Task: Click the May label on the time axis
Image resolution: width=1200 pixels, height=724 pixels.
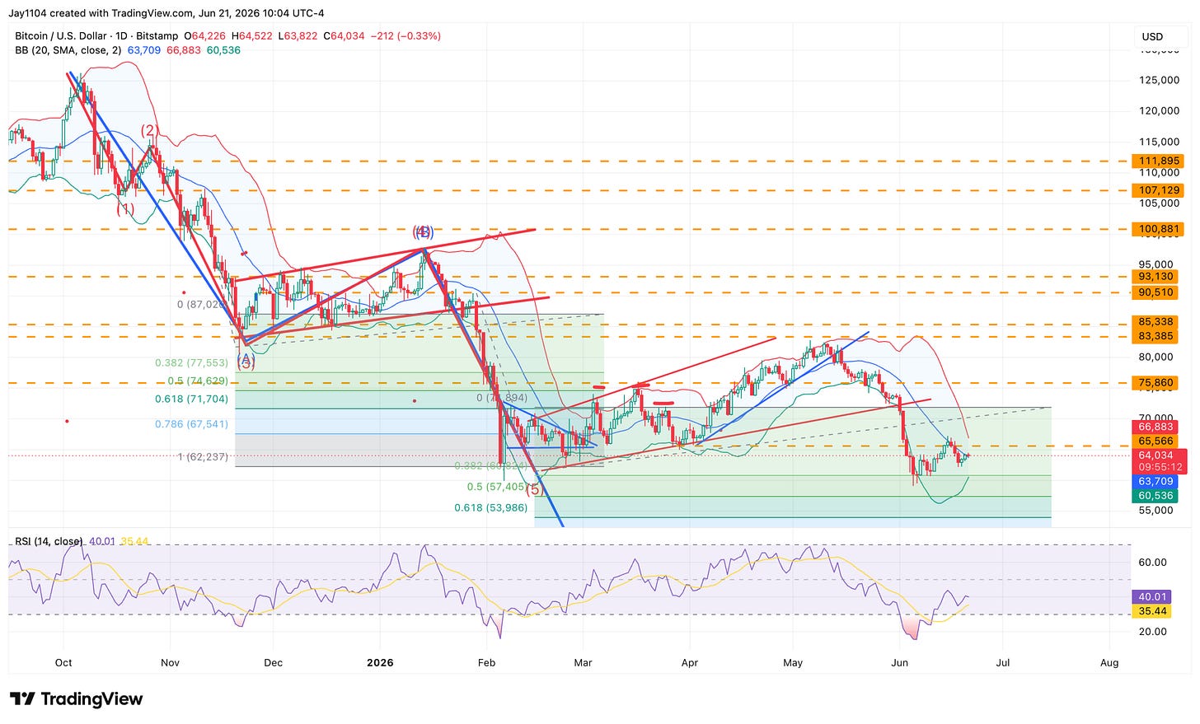Action: pos(793,662)
